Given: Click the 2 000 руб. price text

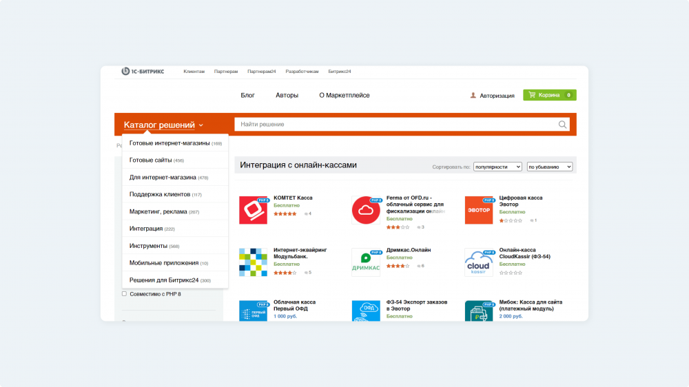Looking at the screenshot, I should point(511,316).
